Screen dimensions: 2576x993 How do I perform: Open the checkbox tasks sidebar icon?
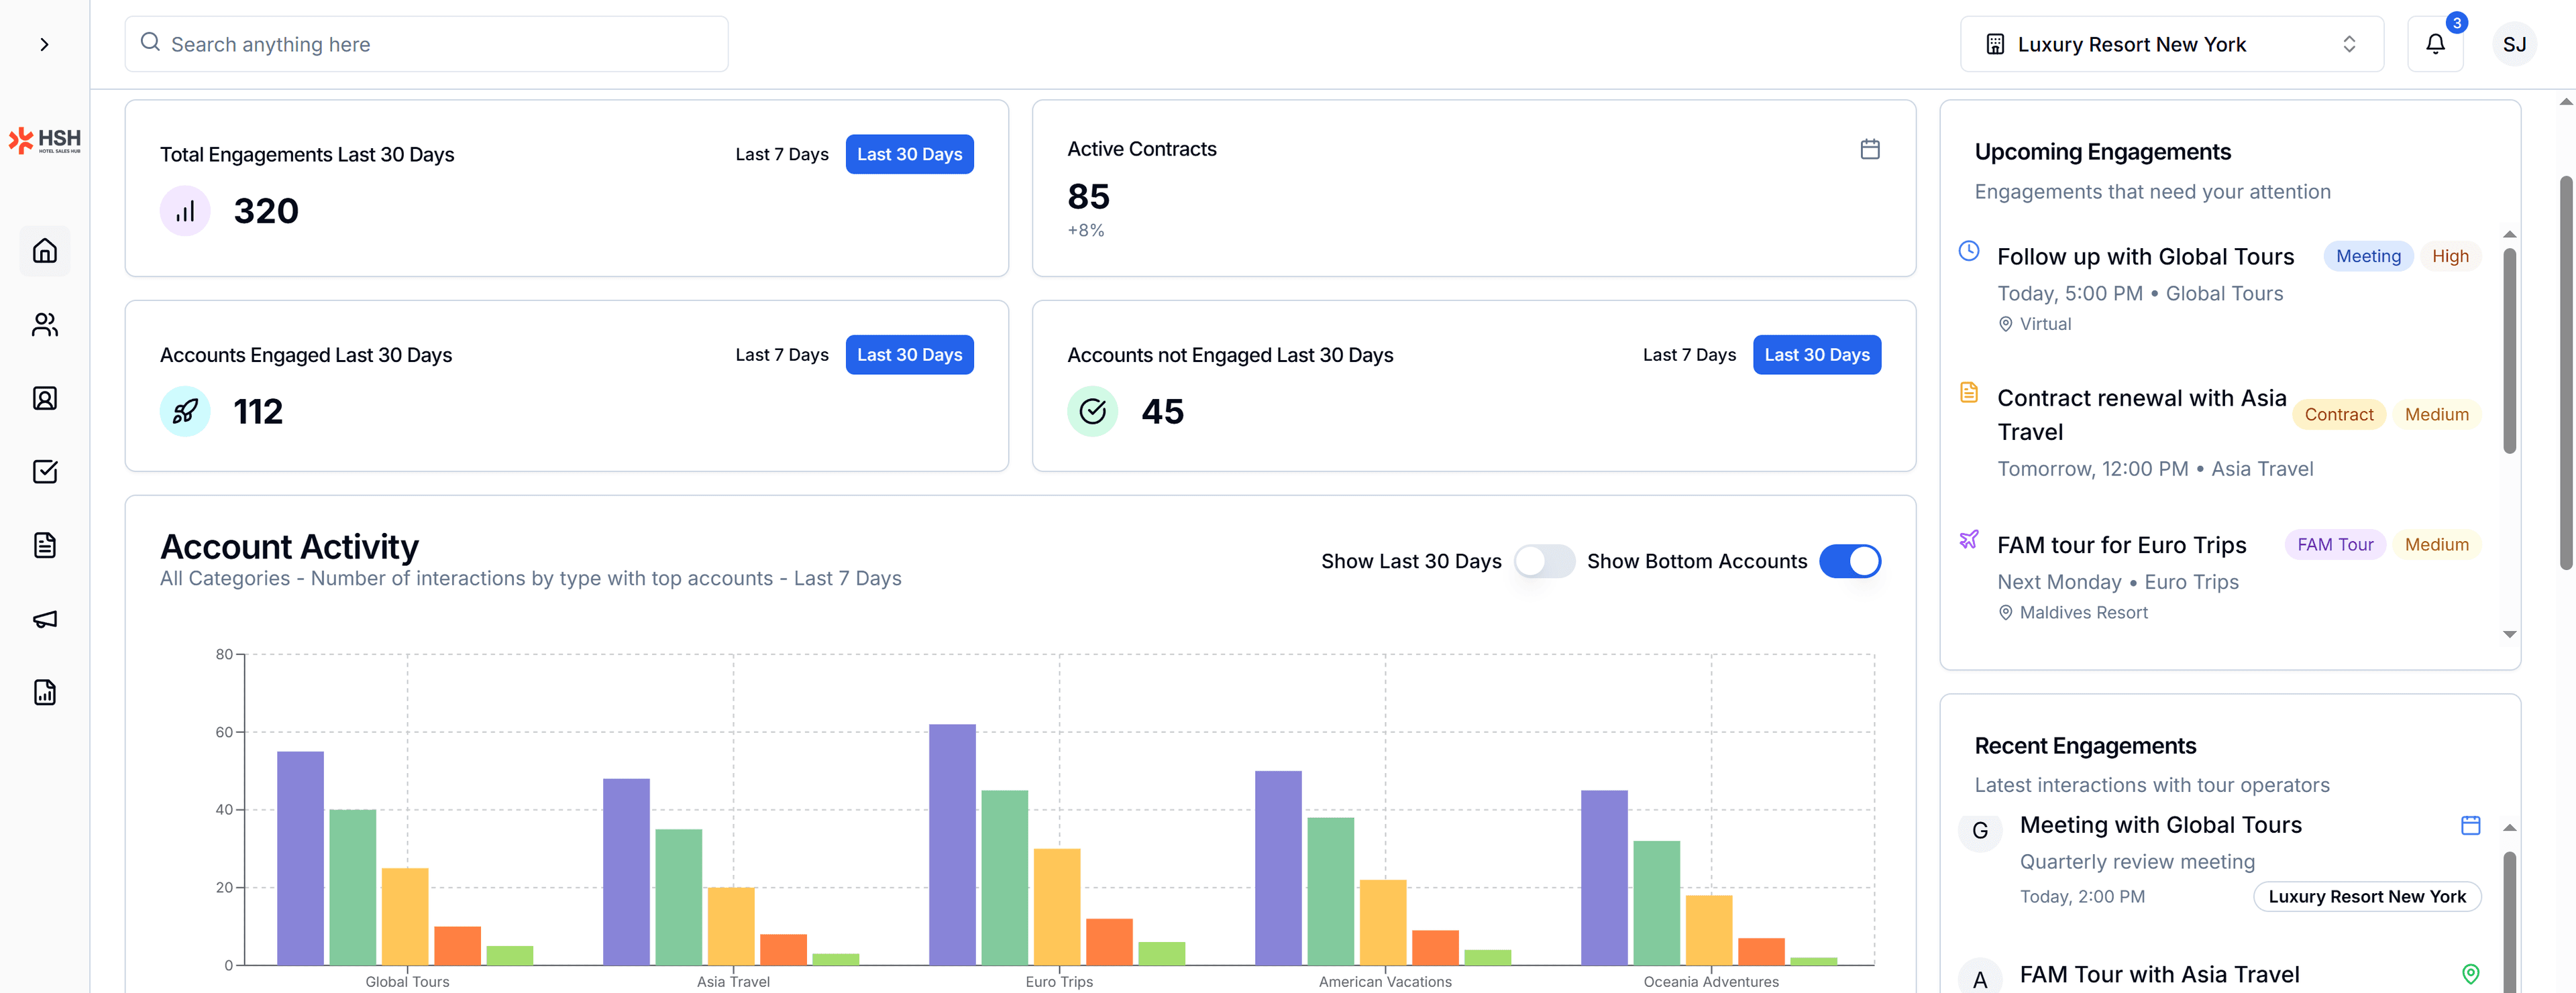coord(45,471)
